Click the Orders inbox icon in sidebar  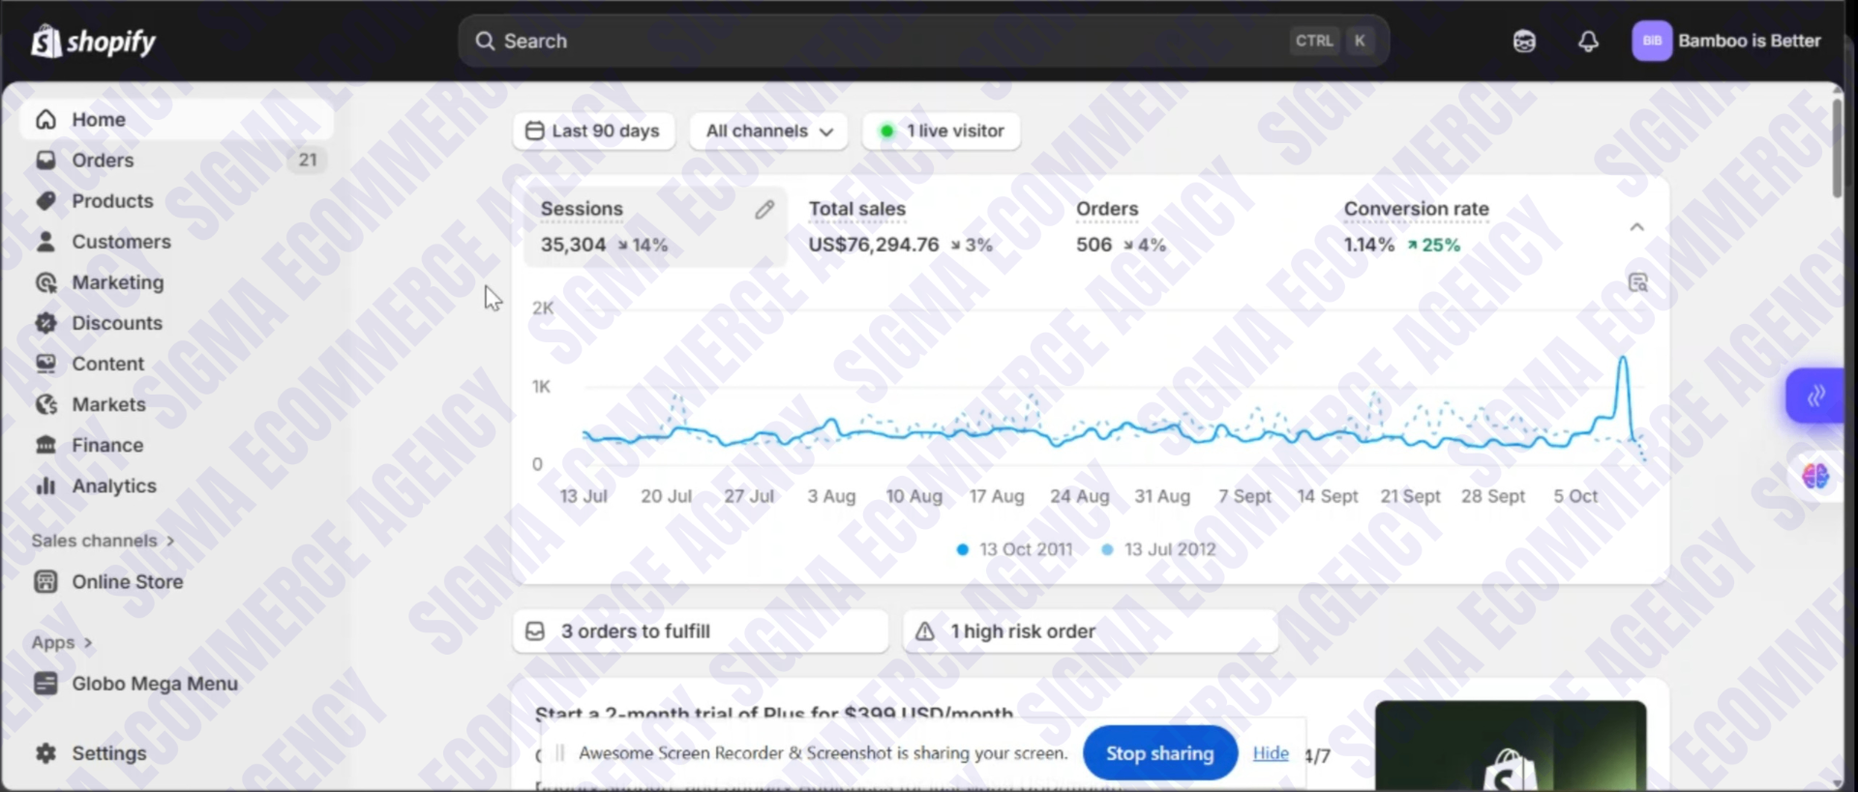pos(45,161)
